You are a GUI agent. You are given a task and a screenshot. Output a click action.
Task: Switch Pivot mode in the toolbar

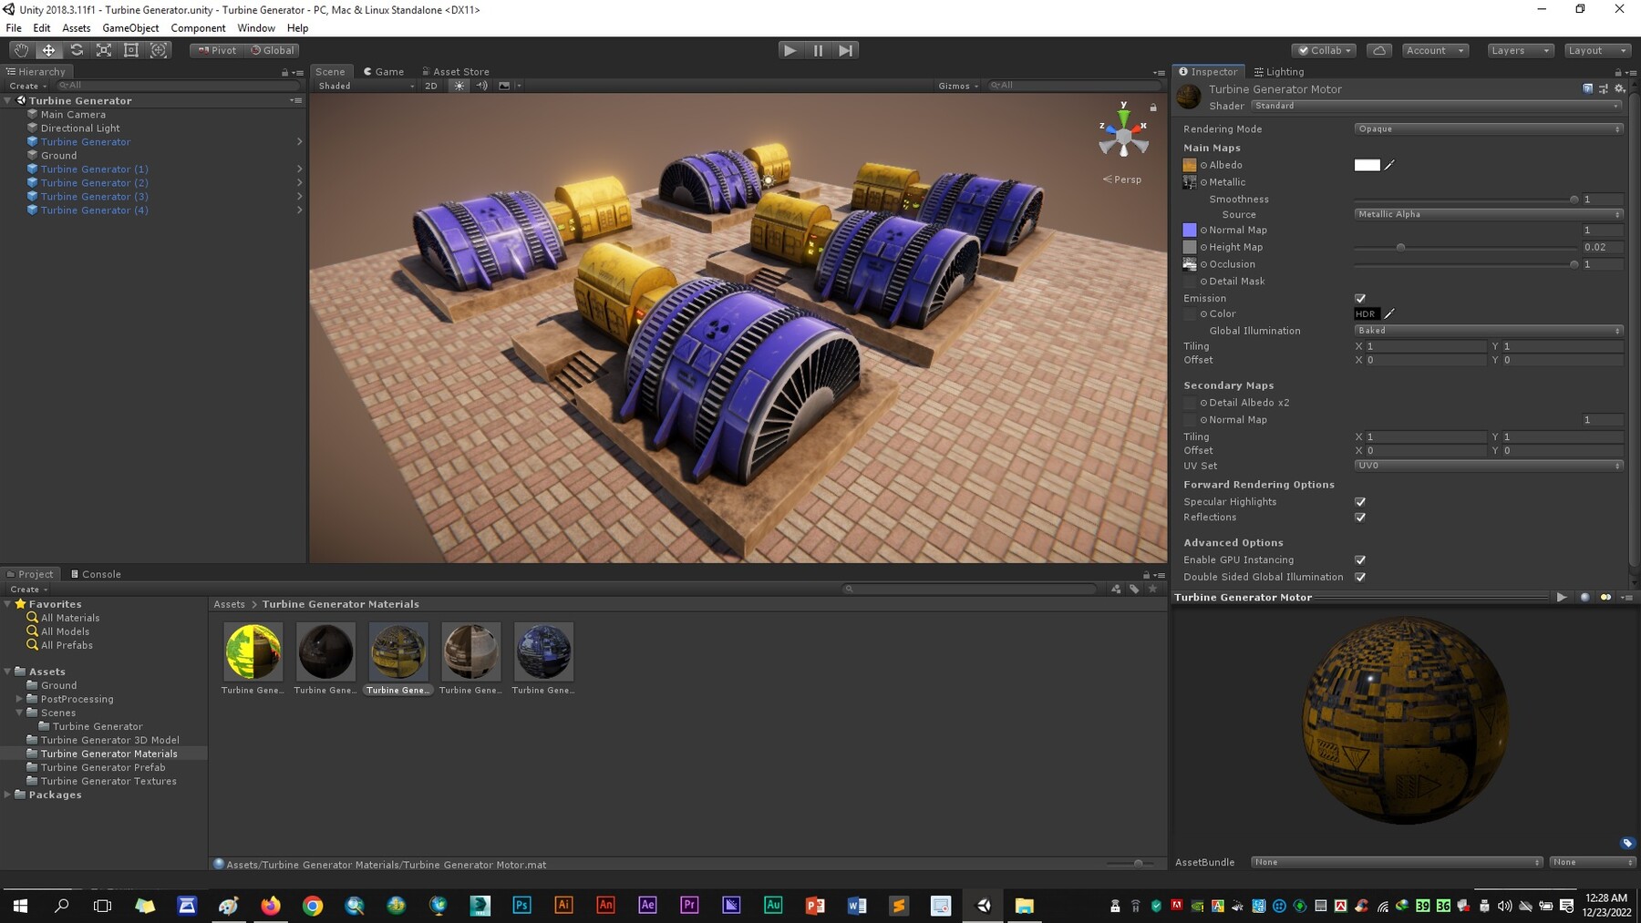(217, 50)
